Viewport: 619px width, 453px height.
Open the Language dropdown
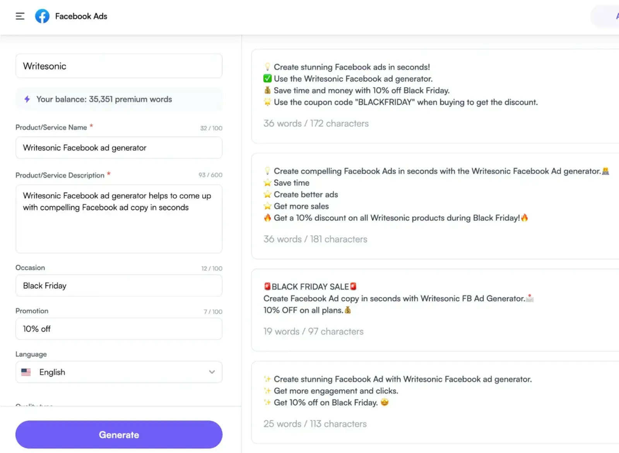[x=119, y=372]
